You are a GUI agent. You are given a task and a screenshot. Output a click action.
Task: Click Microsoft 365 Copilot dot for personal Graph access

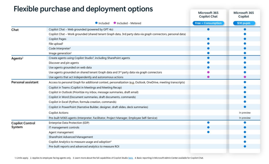[x=245, y=82]
